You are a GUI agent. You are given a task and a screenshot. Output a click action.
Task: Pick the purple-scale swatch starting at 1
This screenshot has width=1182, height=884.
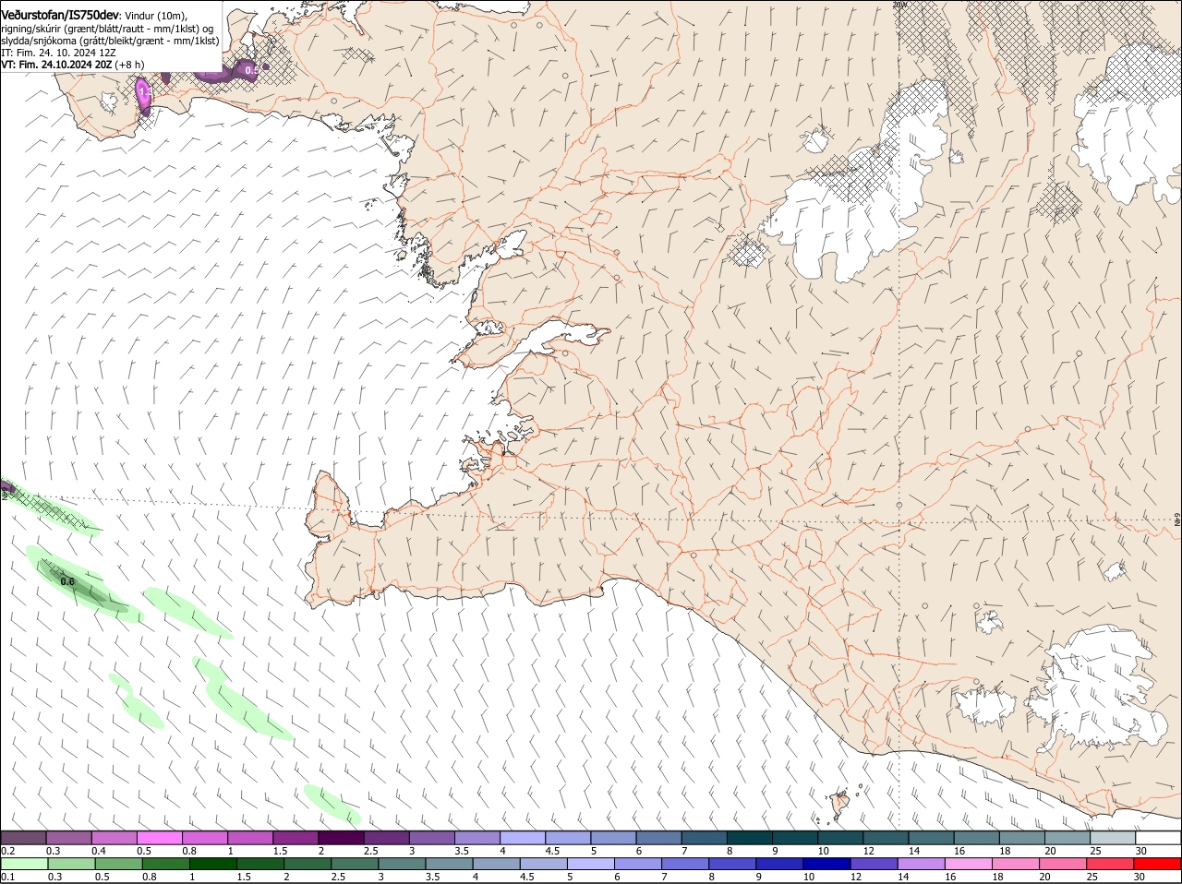point(250,837)
